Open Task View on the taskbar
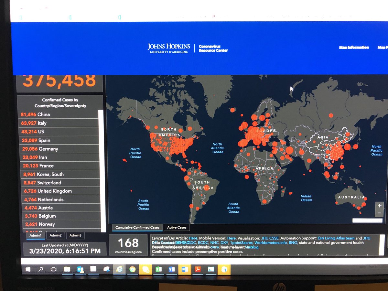388x291 pixels. click(x=54, y=269)
